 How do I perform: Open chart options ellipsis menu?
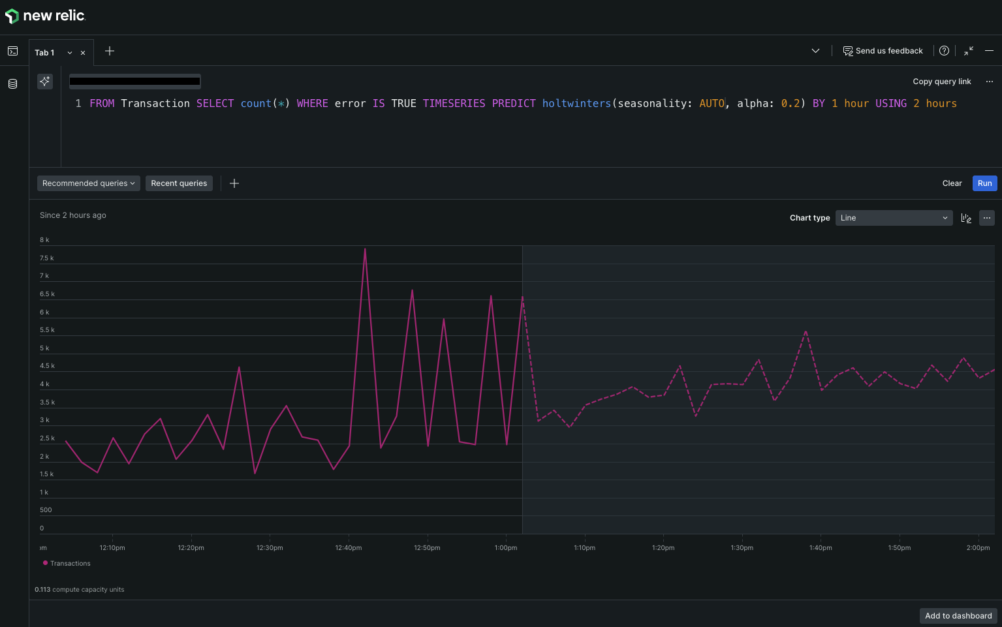[987, 218]
